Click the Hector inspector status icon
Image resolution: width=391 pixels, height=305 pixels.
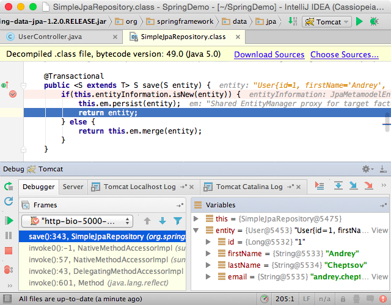click(x=356, y=299)
